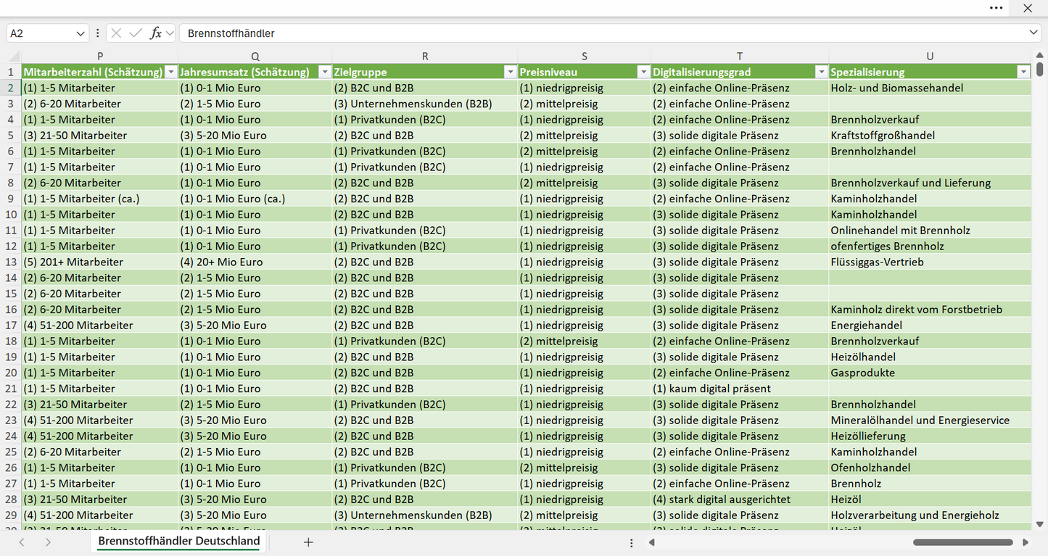This screenshot has width=1048, height=556.
Task: Open filter dropdown for Jahresumsatz (Schätzung)
Action: click(324, 72)
